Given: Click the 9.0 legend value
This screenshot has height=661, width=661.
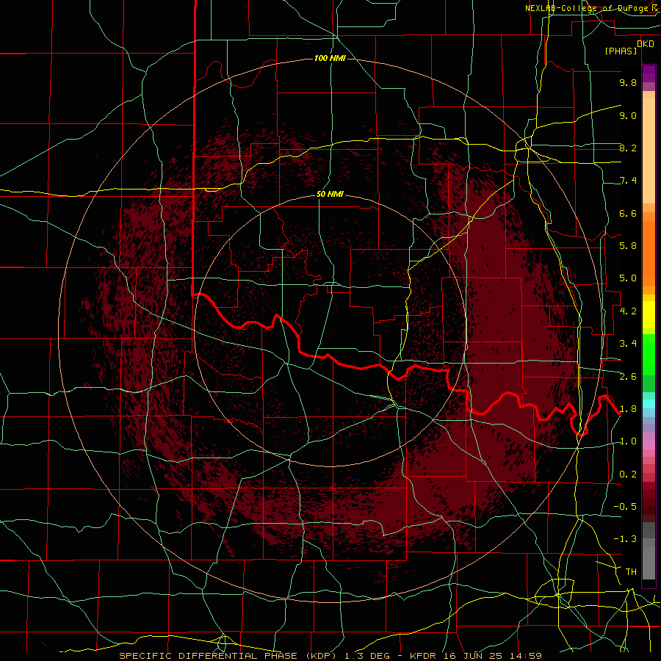Looking at the screenshot, I should pyautogui.click(x=628, y=115).
